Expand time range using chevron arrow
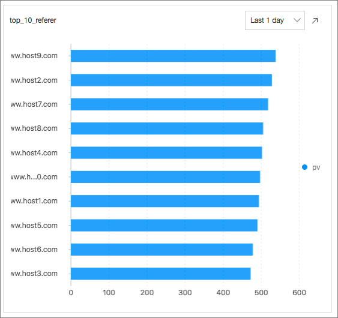The image size is (338, 318). tap(297, 20)
